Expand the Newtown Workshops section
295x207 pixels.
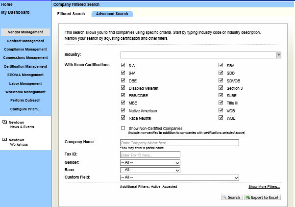[4, 140]
